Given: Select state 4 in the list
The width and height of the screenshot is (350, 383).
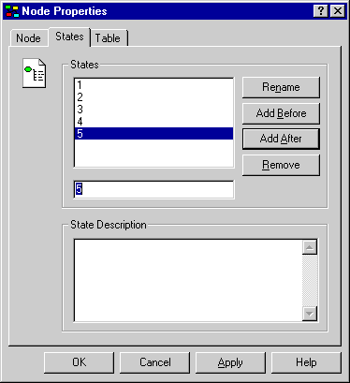Looking at the screenshot, I should pos(153,122).
